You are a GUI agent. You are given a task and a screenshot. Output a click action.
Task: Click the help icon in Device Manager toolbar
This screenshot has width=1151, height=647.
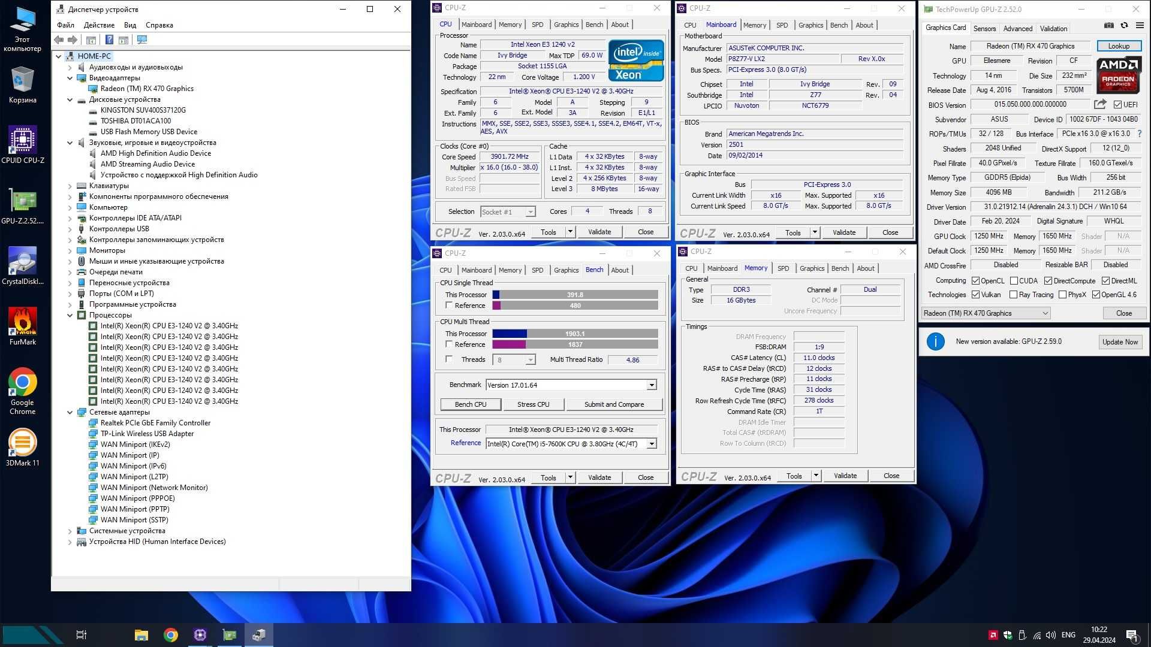109,40
